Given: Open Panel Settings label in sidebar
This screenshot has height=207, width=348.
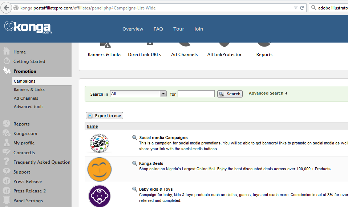Looking at the screenshot, I should (28, 200).
